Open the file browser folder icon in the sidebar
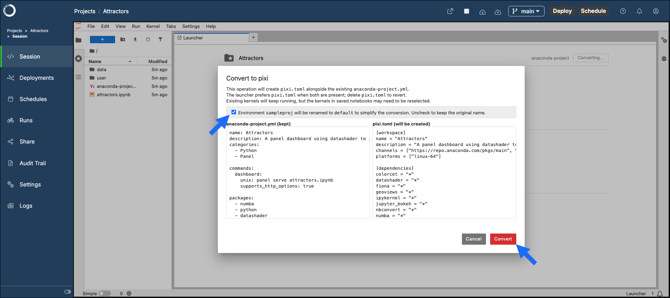670x298 pixels. click(x=78, y=40)
